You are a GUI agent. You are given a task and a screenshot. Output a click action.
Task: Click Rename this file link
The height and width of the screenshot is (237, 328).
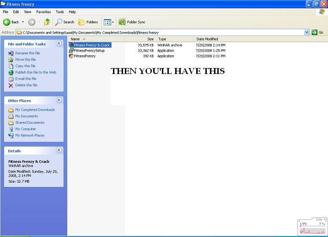(27, 53)
